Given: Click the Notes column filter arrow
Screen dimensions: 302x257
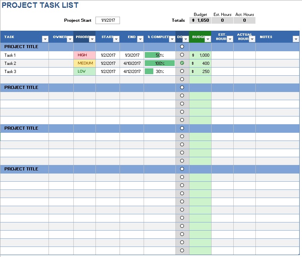Looking at the screenshot, I should click(296, 39).
